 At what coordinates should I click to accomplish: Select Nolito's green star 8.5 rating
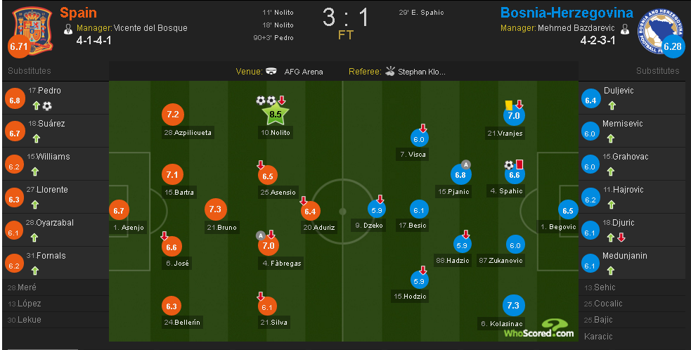276,115
